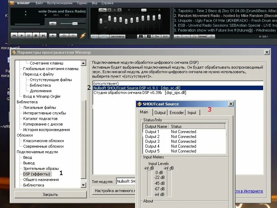Open the Воспроизведение menu
Screen dimensions: 277x208
click(60, 3)
